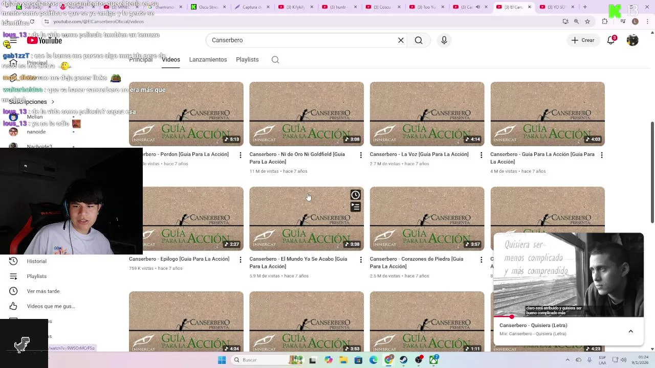Open YouTube notifications bell
The image size is (655, 368).
point(611,40)
